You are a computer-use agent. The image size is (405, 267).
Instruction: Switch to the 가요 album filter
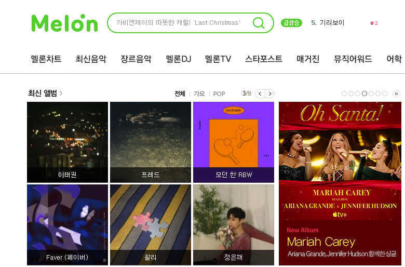coord(199,94)
